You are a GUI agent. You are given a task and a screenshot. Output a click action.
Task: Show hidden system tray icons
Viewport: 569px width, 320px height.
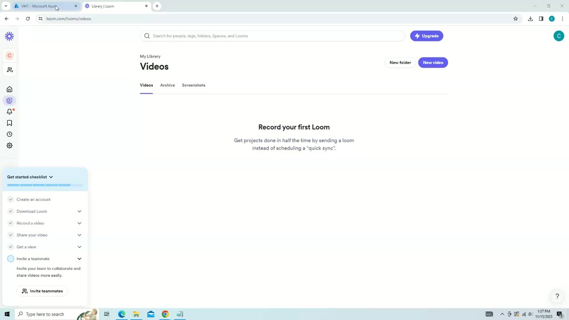click(x=502, y=314)
